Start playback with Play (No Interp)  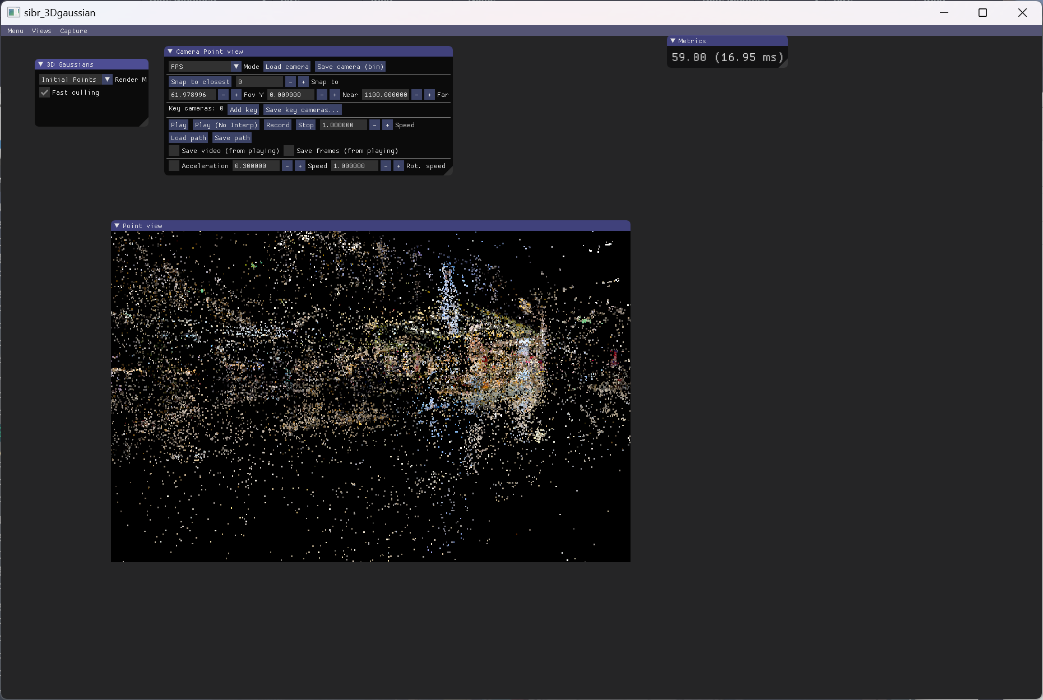coord(226,124)
